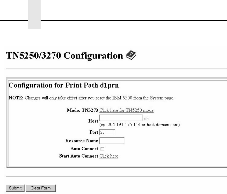Click the ok status text beside Host
227x194 pixels.
(146, 119)
